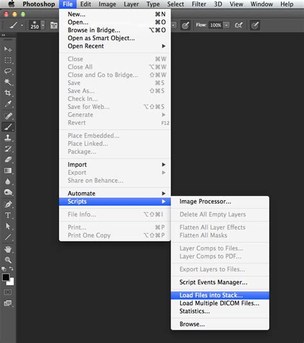Image resolution: width=304 pixels, height=343 pixels.
Task: Choose Image Processor... script
Action: click(x=220, y=202)
